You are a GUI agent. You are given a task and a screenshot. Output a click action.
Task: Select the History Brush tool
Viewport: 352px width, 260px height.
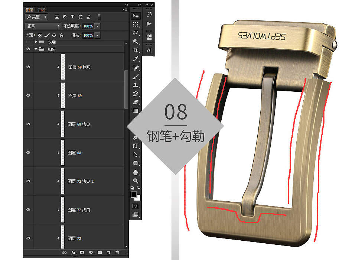pyautogui.click(x=136, y=94)
